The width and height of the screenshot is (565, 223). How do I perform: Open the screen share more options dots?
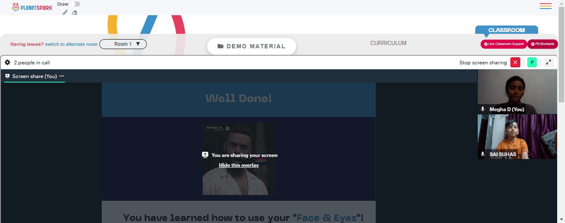62,76
